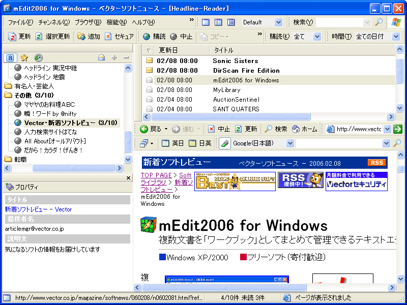Click the 検索 text input field
The image size is (407, 305).
[340, 22]
